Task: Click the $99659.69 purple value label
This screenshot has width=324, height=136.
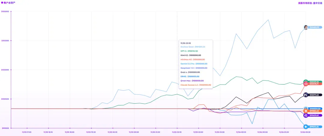Action: pos(315,115)
